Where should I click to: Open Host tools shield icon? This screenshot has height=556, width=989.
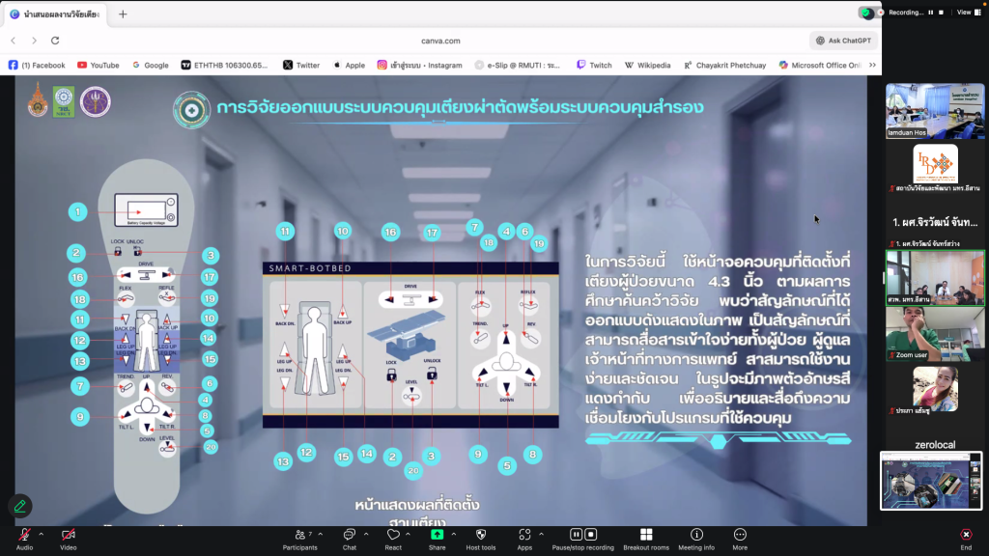point(480,535)
